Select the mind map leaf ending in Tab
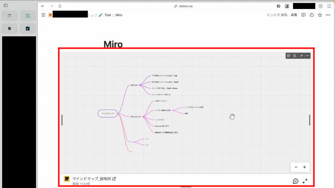The height and width of the screenshot is (188, 335). [165, 76]
